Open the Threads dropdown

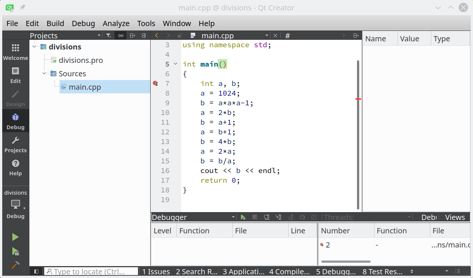click(409, 217)
